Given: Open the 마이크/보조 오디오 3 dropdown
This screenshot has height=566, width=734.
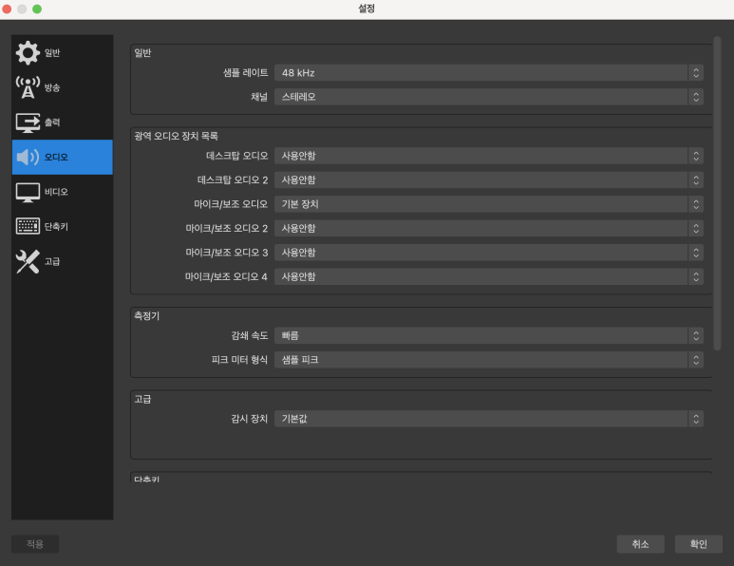Looking at the screenshot, I should click(489, 253).
